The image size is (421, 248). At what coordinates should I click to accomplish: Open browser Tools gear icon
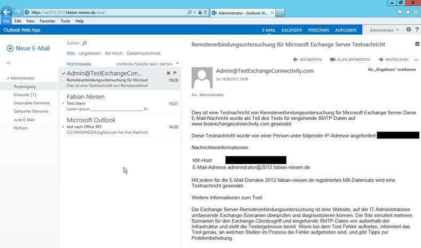[x=416, y=12]
